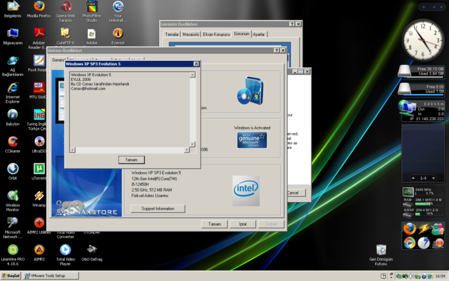Open the MTU Sözlük desktop icon
Viewport: 449px width, 281px height.
(x=38, y=90)
